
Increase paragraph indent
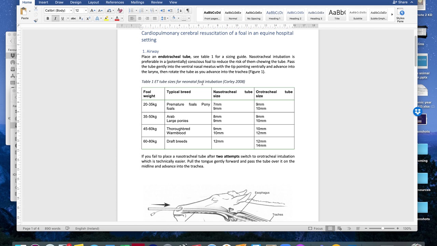[170, 11]
